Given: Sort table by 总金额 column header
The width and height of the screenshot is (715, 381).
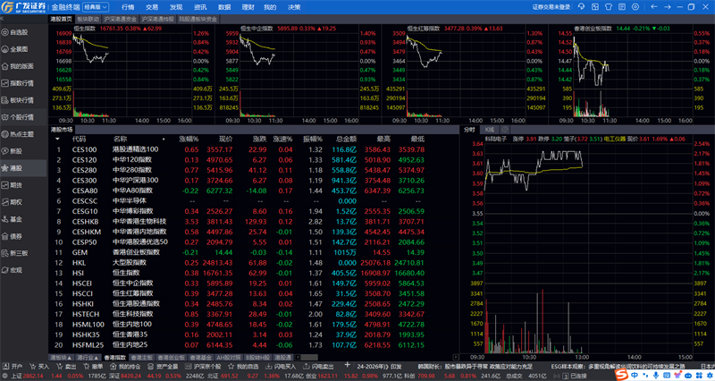Looking at the screenshot, I should coord(346,139).
